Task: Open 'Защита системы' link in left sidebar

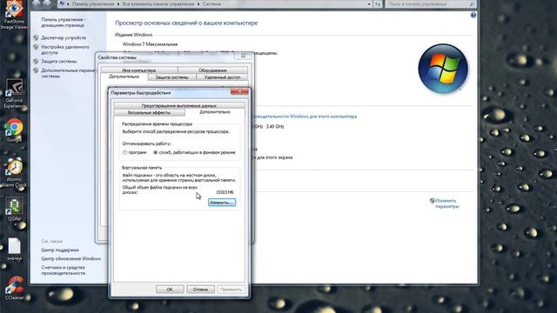Action: (x=58, y=62)
